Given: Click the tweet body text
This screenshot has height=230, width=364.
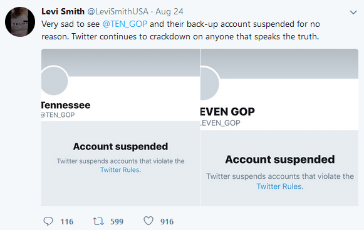Looking at the screenshot, I should [180, 31].
